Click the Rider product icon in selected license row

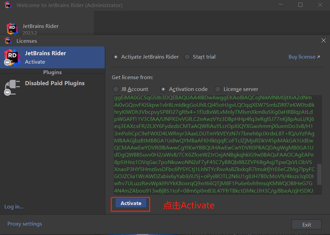[12, 57]
